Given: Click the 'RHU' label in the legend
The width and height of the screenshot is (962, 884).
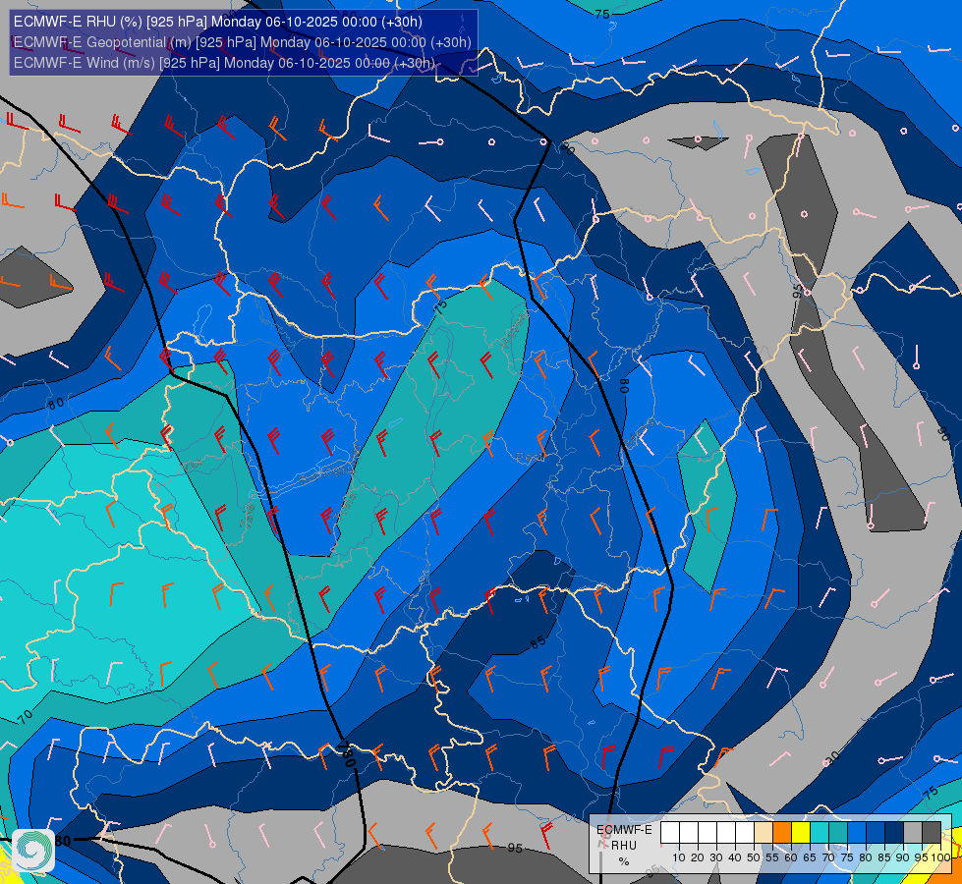Looking at the screenshot, I should 624,846.
